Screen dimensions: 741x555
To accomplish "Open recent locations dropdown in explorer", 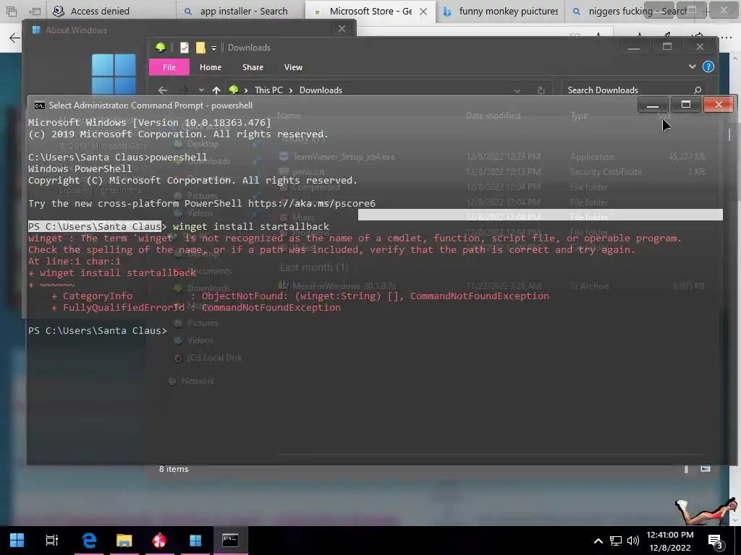I will 201,90.
